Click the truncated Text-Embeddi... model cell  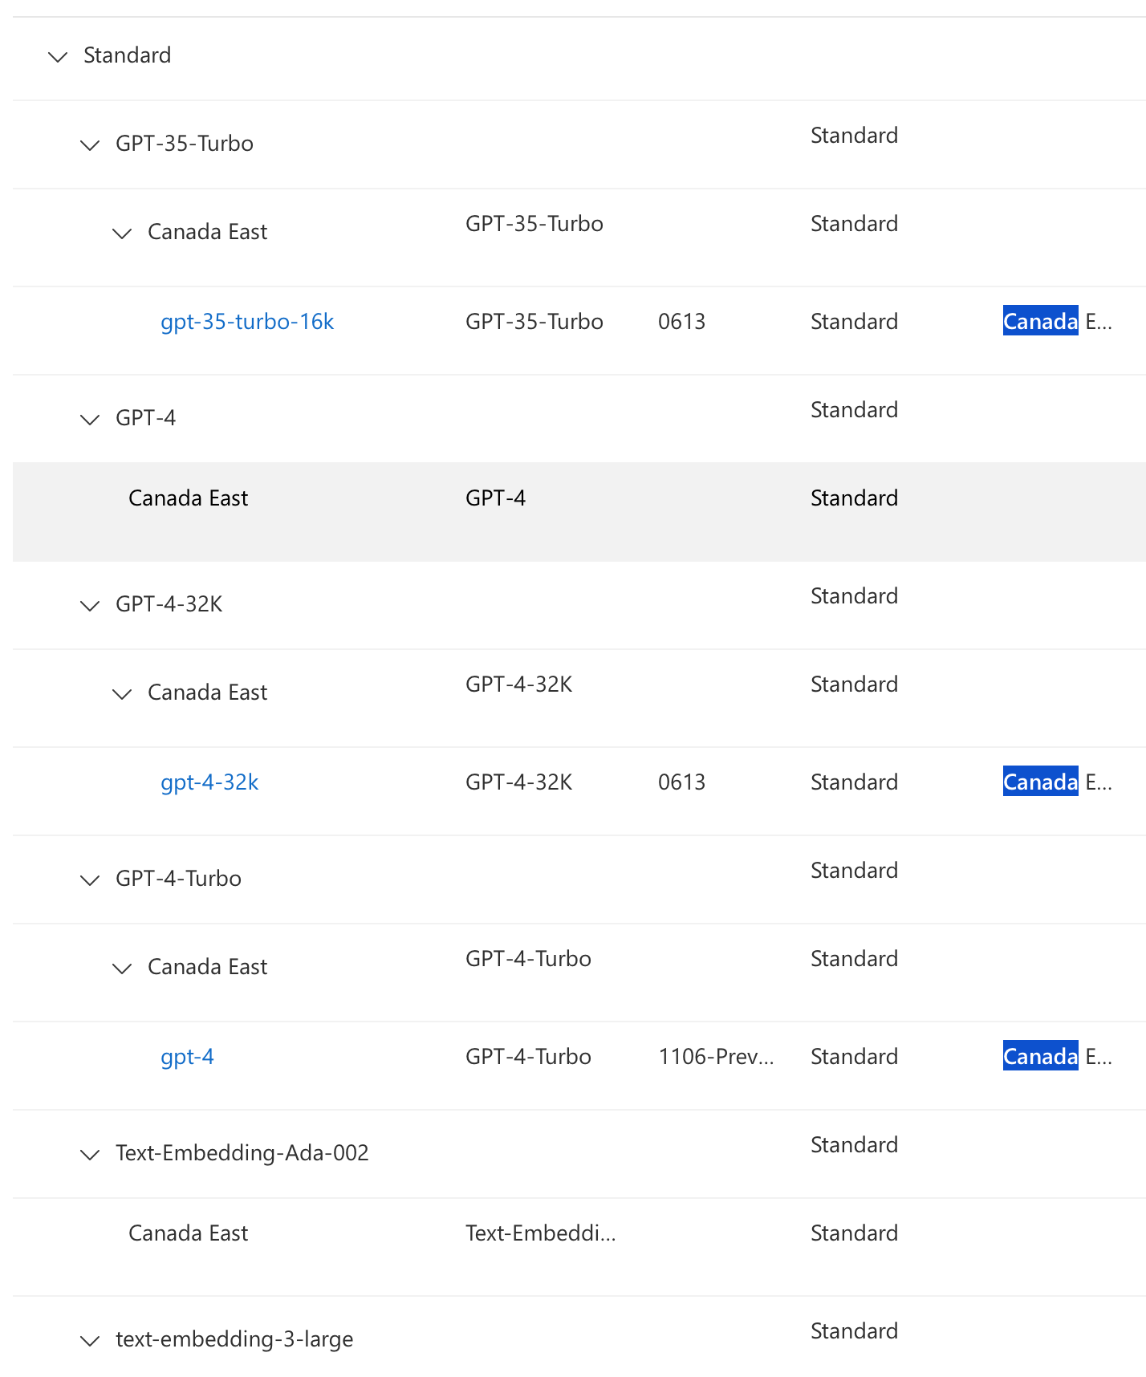pos(541,1233)
